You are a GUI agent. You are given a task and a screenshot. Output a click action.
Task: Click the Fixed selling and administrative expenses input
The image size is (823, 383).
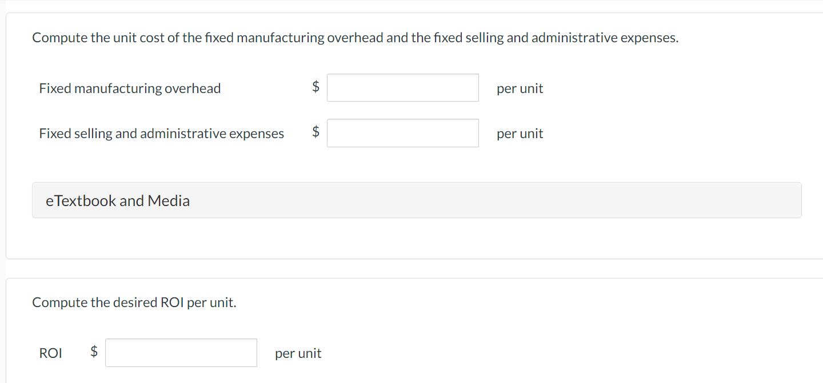(402, 133)
